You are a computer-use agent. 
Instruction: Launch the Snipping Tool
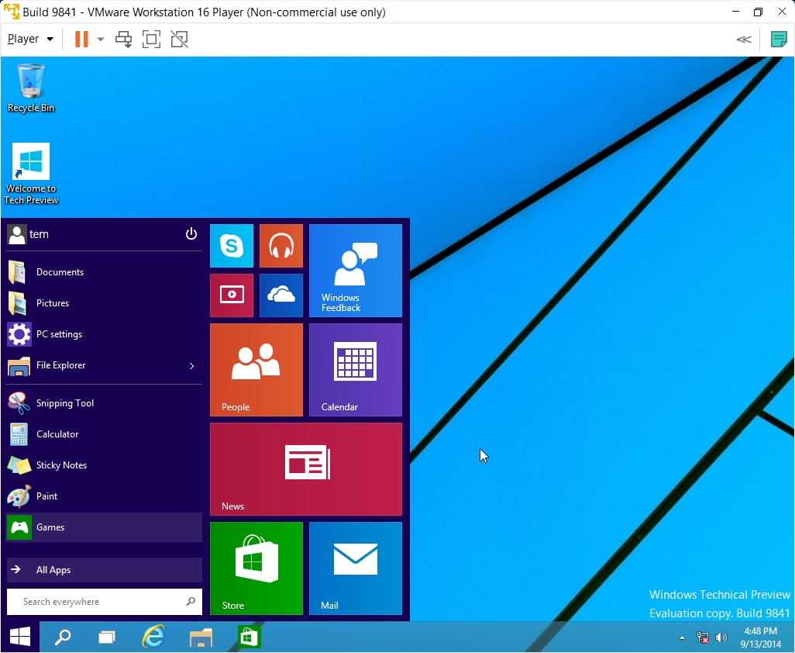click(104, 403)
